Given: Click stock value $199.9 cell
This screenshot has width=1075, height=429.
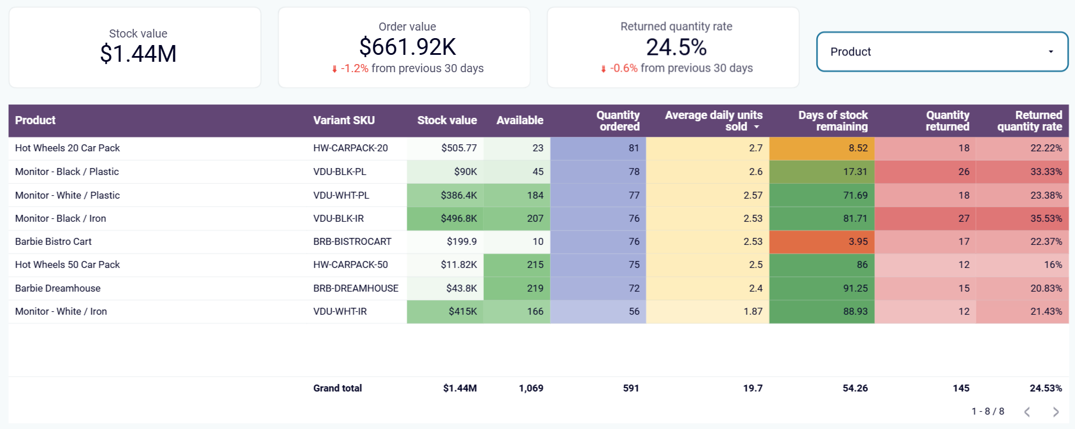Looking at the screenshot, I should click(x=445, y=241).
